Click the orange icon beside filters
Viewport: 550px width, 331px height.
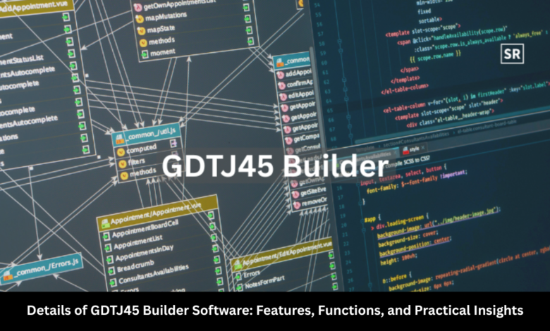click(x=123, y=164)
